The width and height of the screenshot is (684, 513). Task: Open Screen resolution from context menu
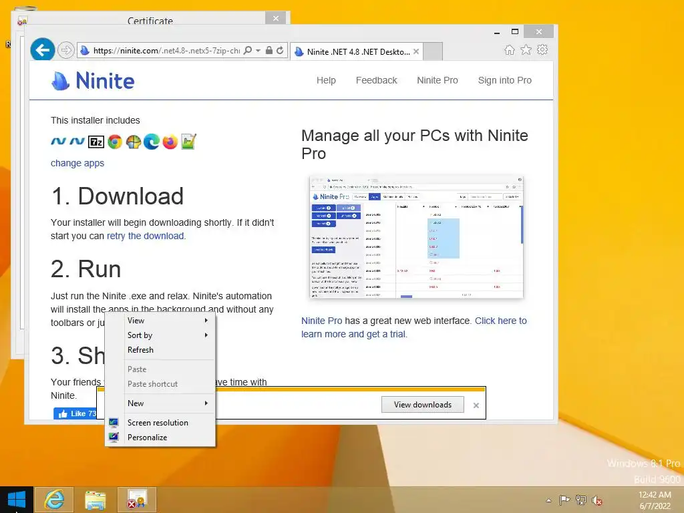click(x=160, y=423)
